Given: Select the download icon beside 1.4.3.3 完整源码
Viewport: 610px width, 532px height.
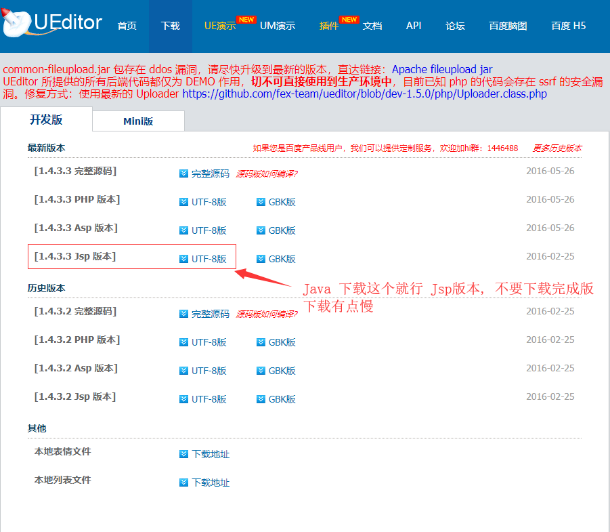Looking at the screenshot, I should 183,173.
